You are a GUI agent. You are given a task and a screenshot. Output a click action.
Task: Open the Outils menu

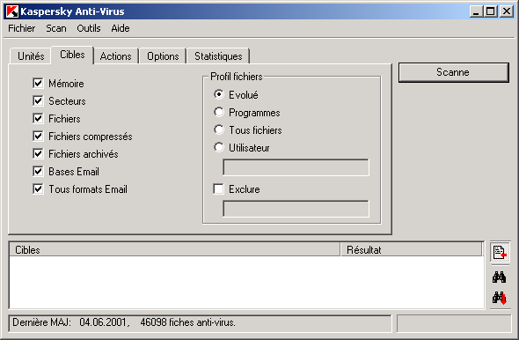[89, 28]
